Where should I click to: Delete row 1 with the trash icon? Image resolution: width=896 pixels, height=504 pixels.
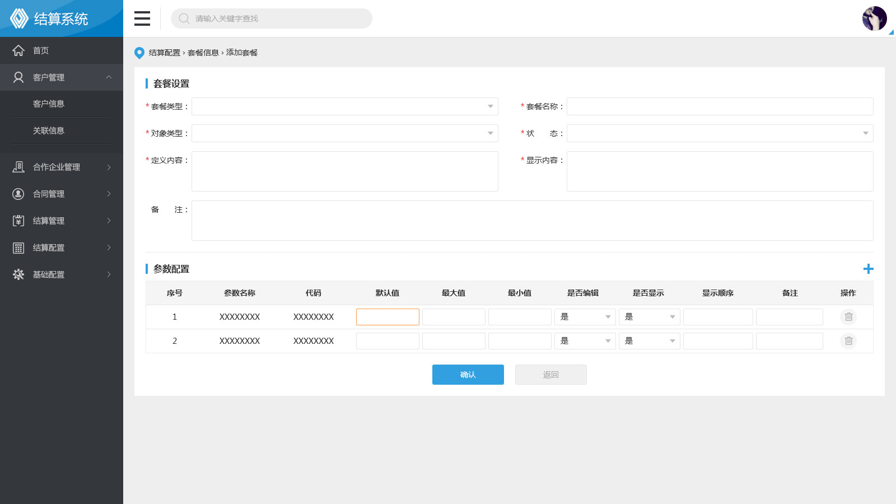coord(848,317)
